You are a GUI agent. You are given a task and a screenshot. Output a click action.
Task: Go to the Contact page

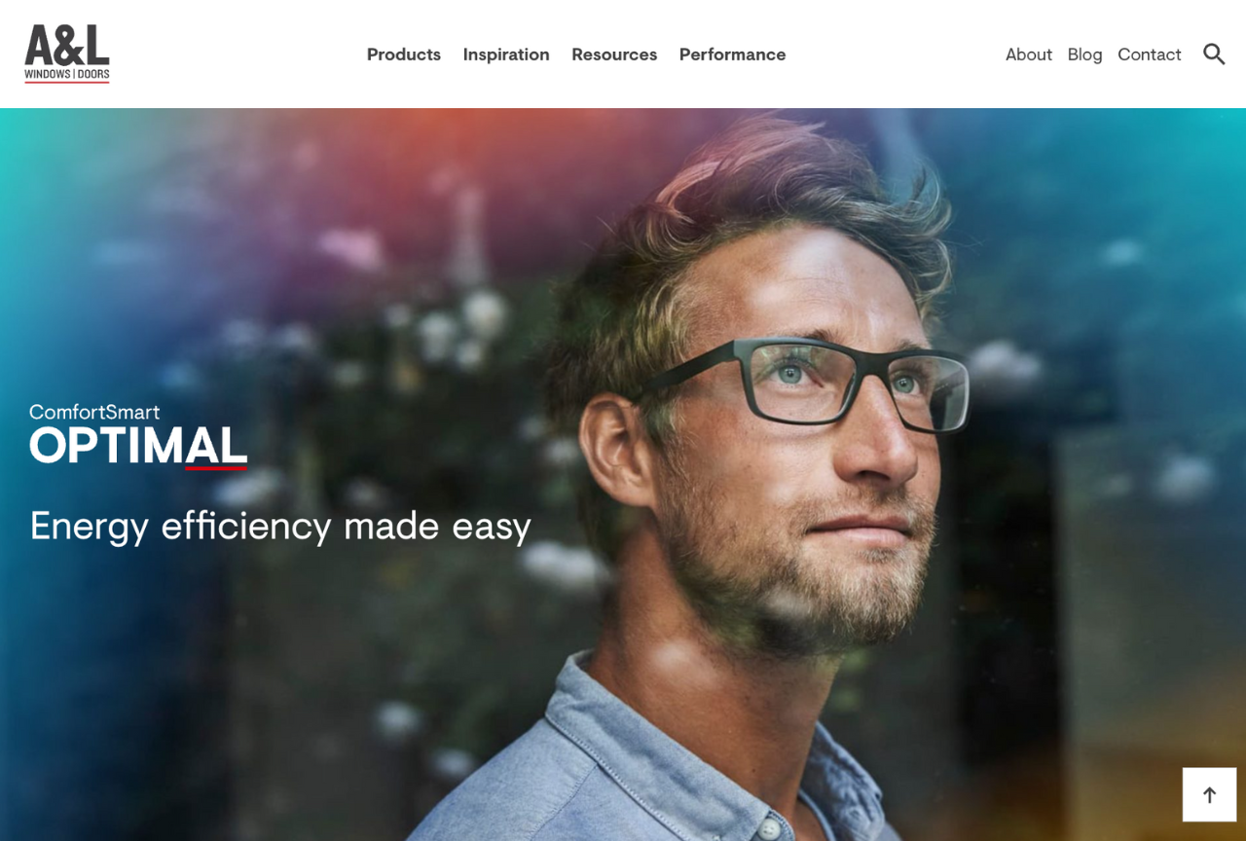tap(1150, 55)
